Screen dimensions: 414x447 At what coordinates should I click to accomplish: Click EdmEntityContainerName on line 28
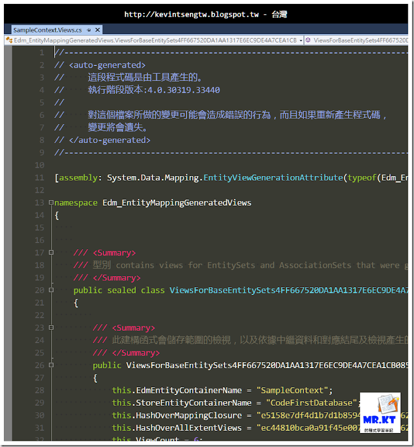189,390
